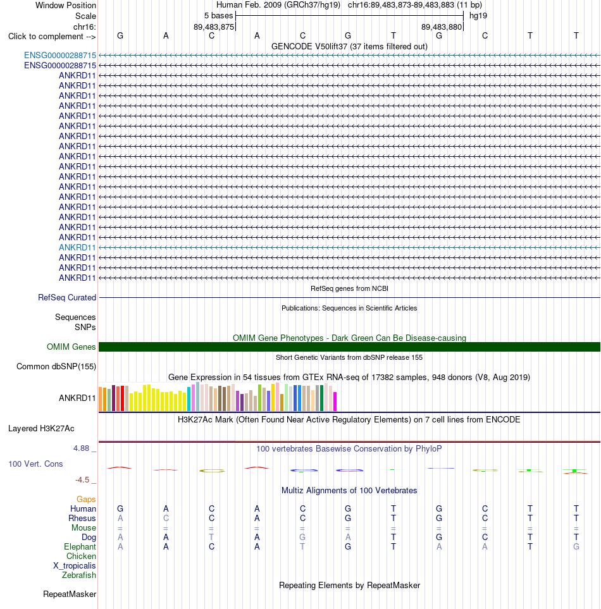Click the '5 bases' scale text
The height and width of the screenshot is (609, 601).
point(219,16)
